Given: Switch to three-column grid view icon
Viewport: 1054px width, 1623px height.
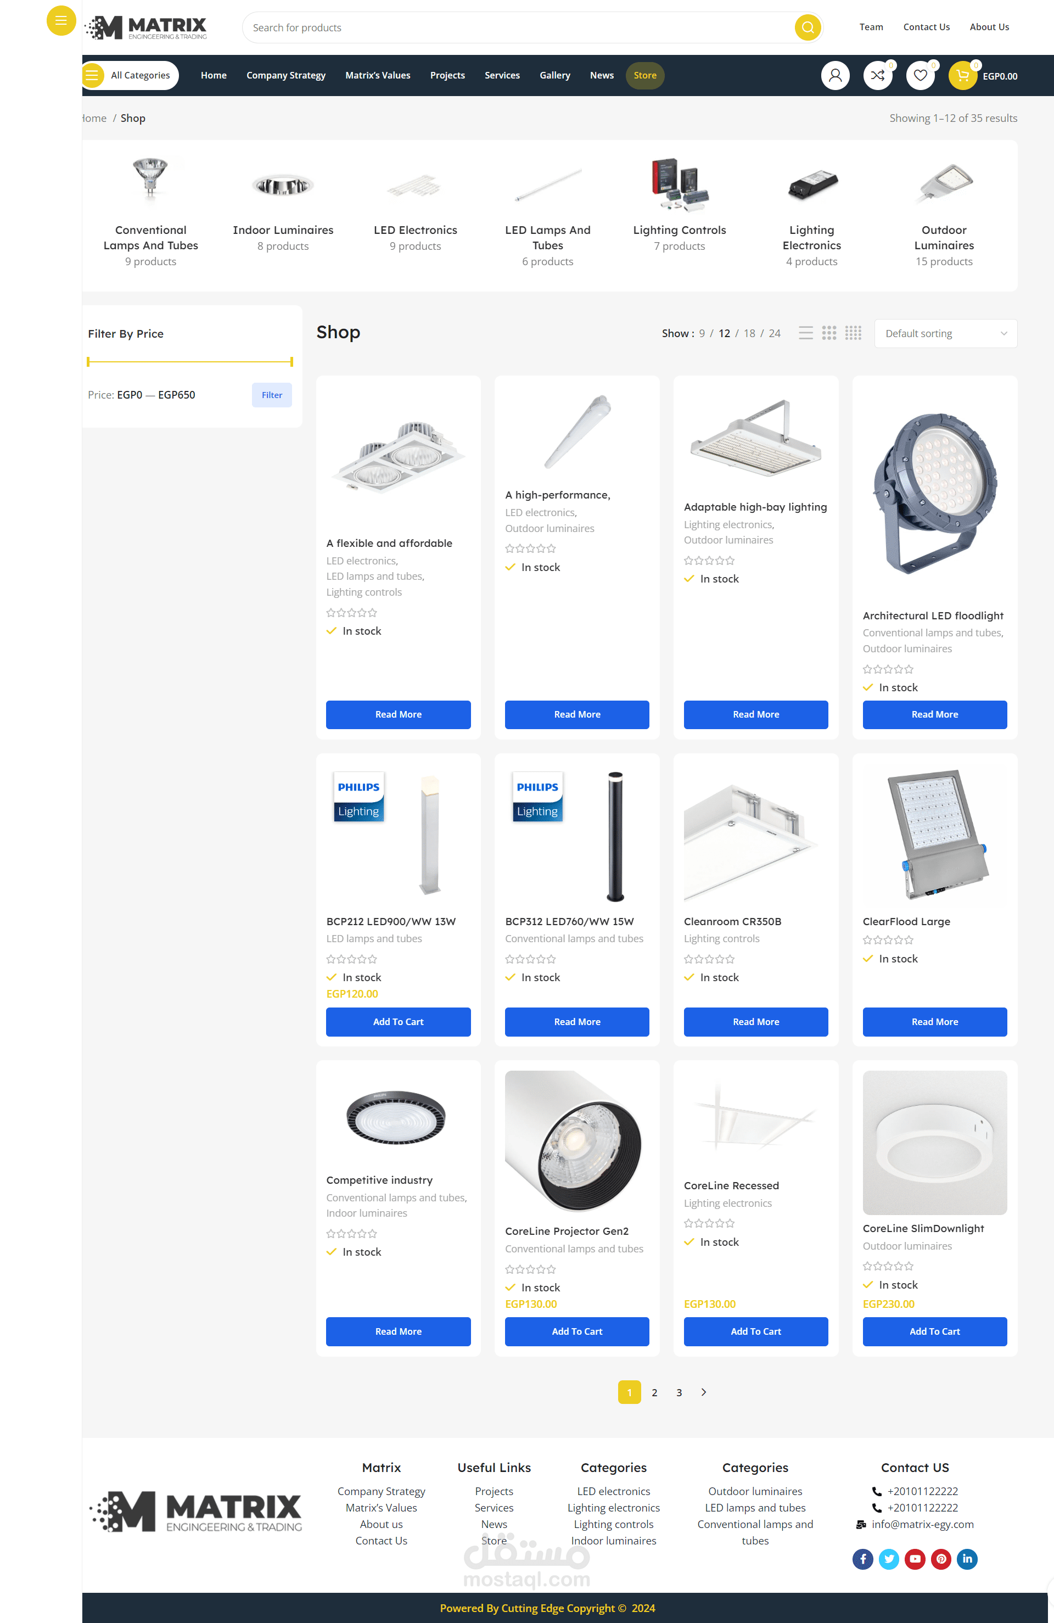Looking at the screenshot, I should 829,333.
